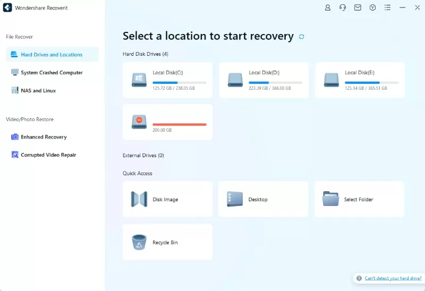The width and height of the screenshot is (425, 291).
Task: Refresh drive list with the refresh icon
Action: (301, 37)
